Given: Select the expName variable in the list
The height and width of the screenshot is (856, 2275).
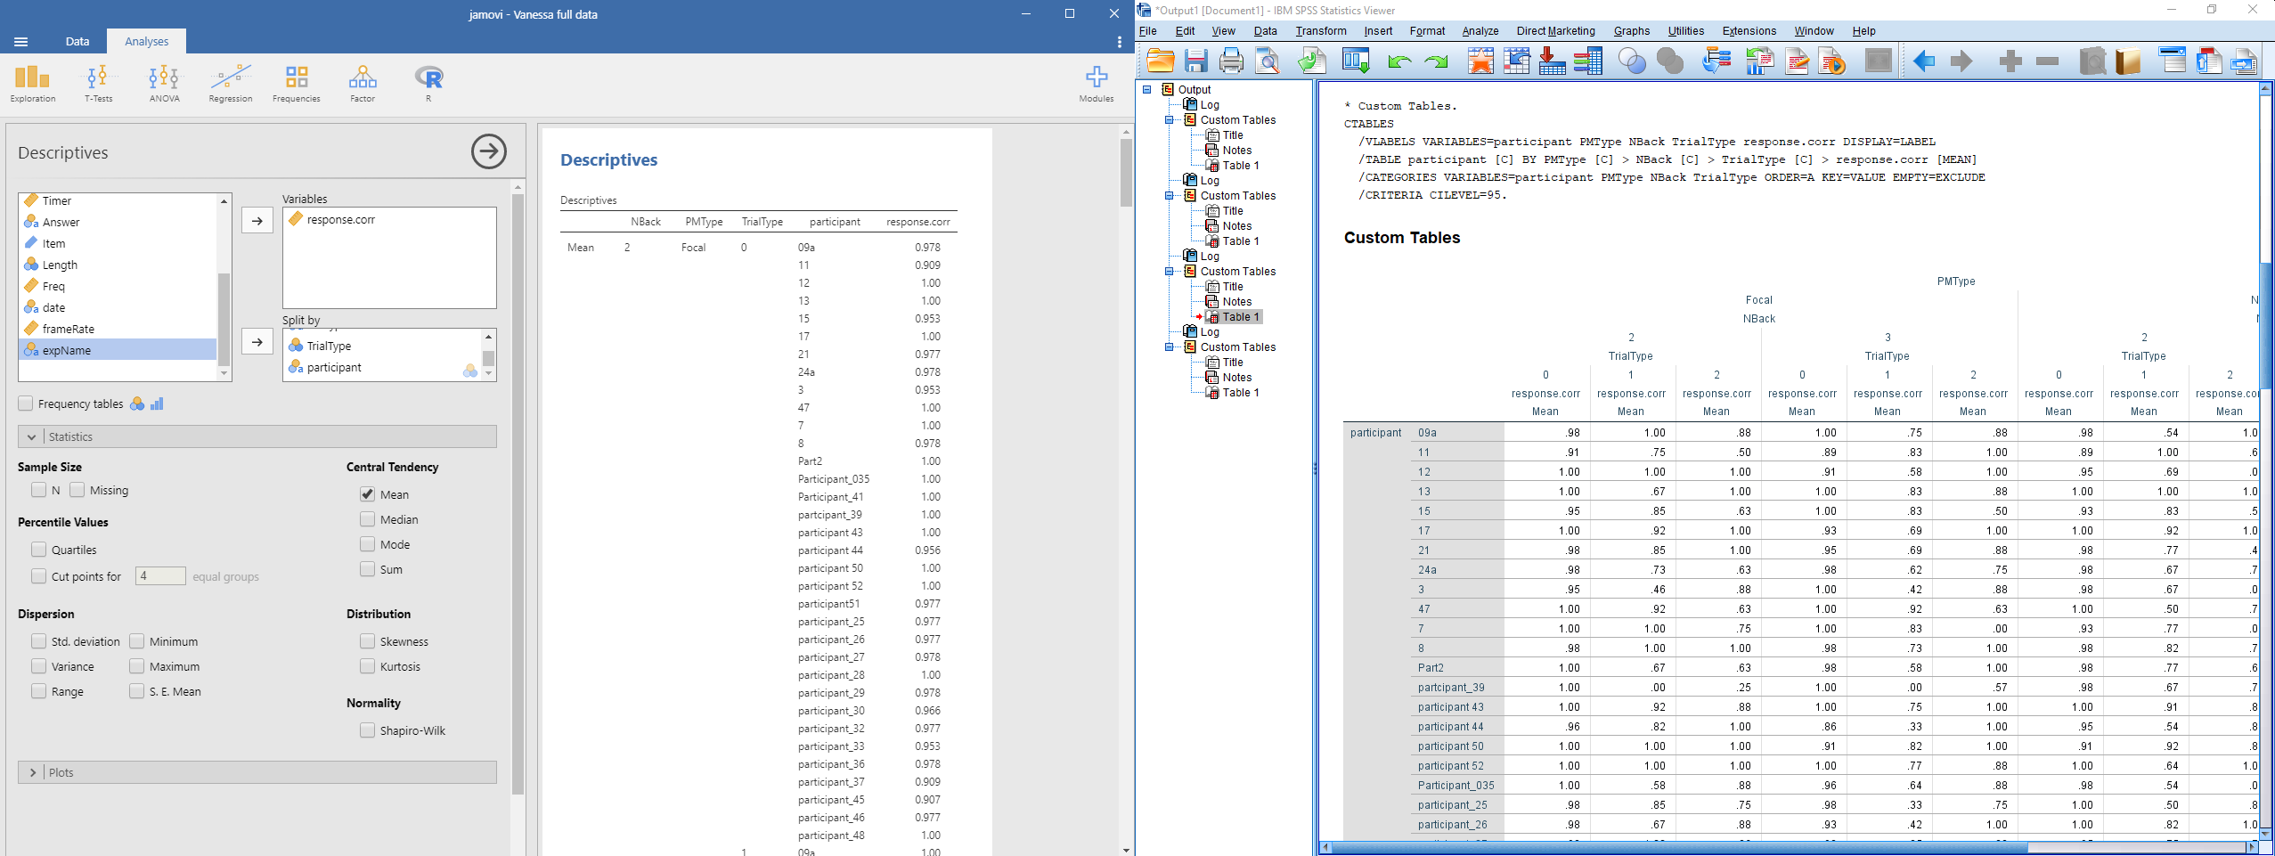Looking at the screenshot, I should pos(118,350).
